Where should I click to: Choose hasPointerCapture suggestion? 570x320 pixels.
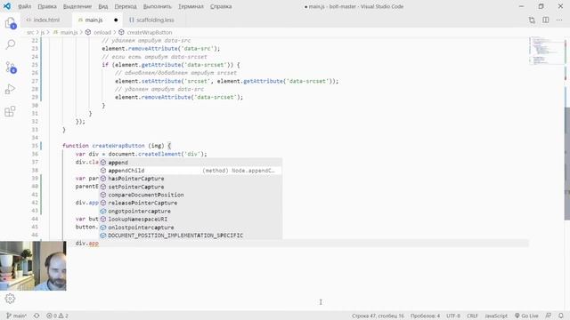pos(191,179)
